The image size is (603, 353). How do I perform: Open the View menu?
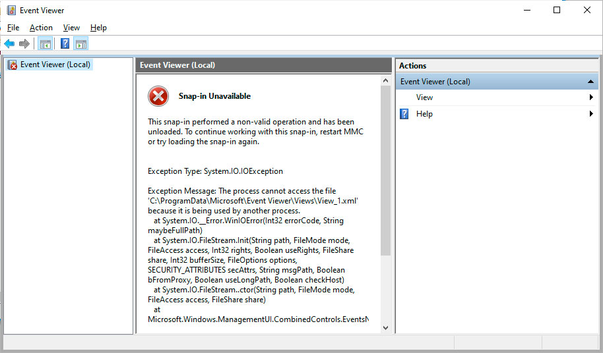(71, 28)
